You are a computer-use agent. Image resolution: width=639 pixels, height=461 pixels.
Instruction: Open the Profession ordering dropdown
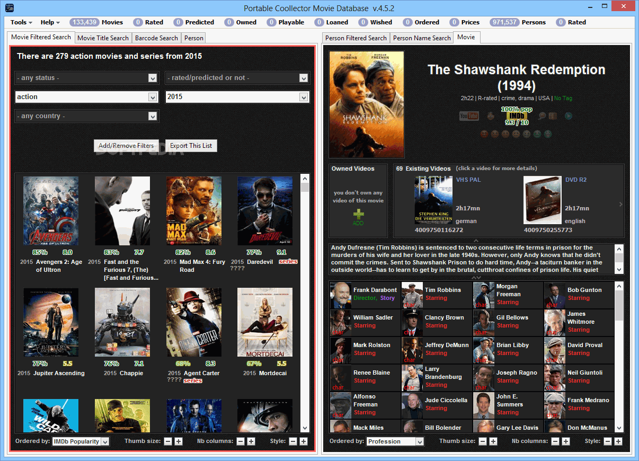tap(395, 441)
